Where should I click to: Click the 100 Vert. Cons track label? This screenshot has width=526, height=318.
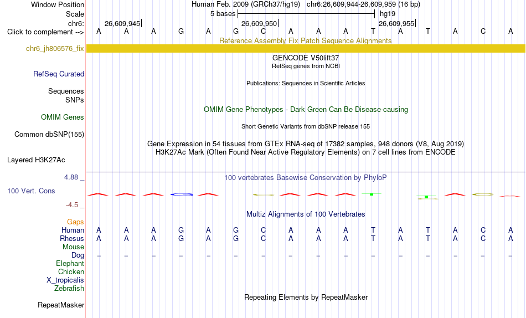pos(31,191)
